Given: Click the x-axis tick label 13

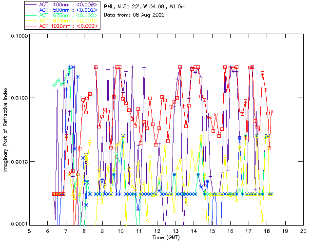Looking at the screenshot, I should click(x=175, y=231).
